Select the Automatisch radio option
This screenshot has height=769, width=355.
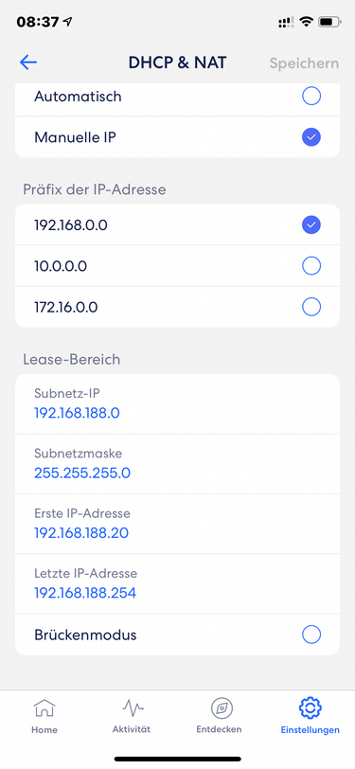[178, 97]
